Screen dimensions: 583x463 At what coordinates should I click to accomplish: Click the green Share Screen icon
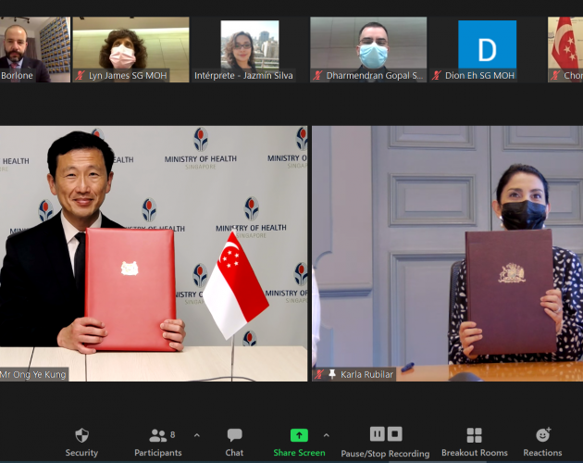point(299,435)
